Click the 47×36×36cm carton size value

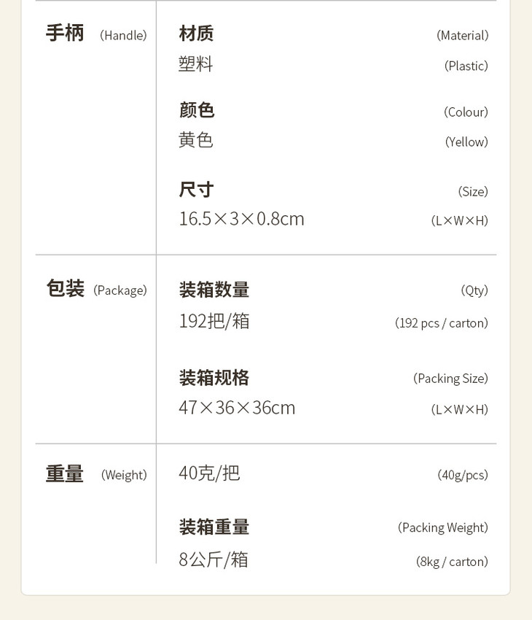pos(237,408)
